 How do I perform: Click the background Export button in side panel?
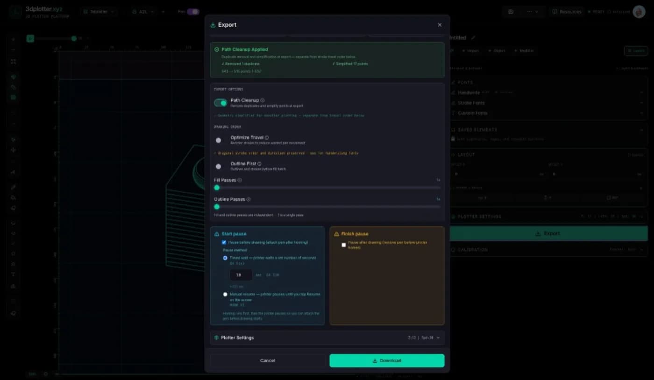tap(549, 233)
